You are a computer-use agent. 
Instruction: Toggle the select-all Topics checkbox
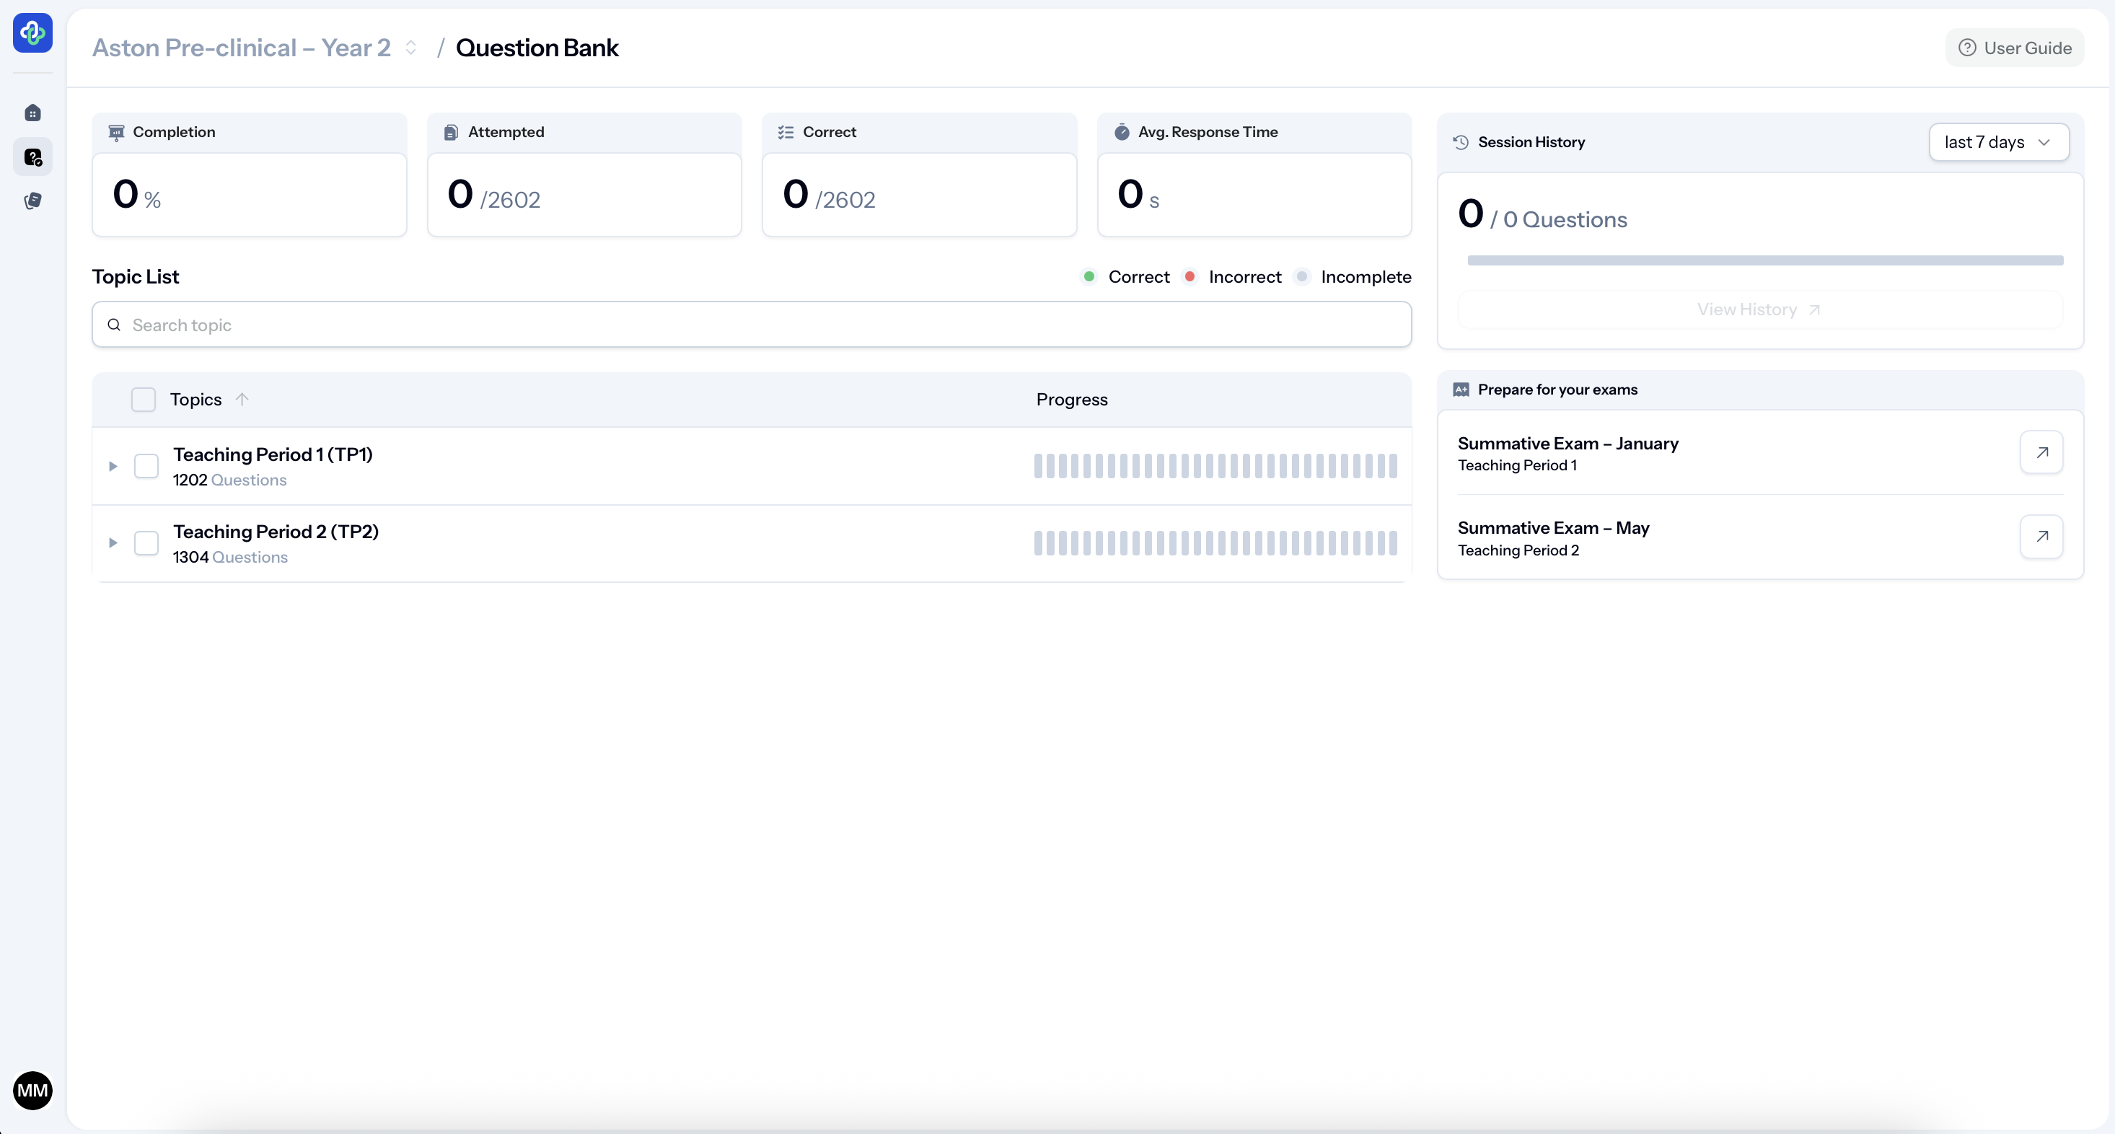[x=144, y=399]
